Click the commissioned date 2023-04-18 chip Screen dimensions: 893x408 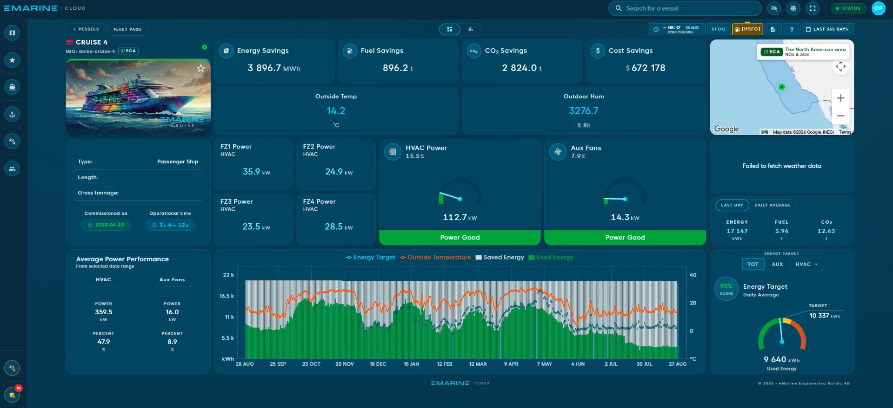(106, 225)
